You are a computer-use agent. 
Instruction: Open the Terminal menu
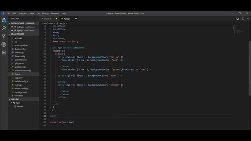[x=55, y=13]
